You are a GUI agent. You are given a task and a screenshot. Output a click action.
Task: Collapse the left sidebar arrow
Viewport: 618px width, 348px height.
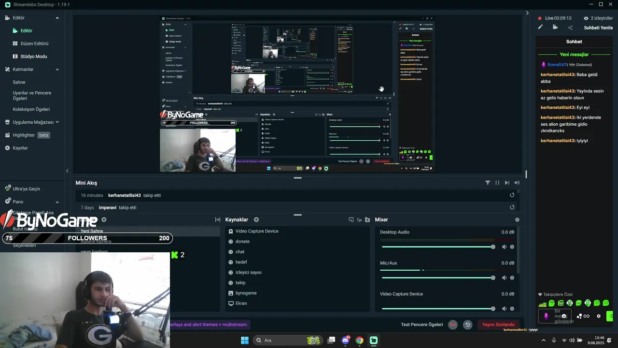(67, 171)
